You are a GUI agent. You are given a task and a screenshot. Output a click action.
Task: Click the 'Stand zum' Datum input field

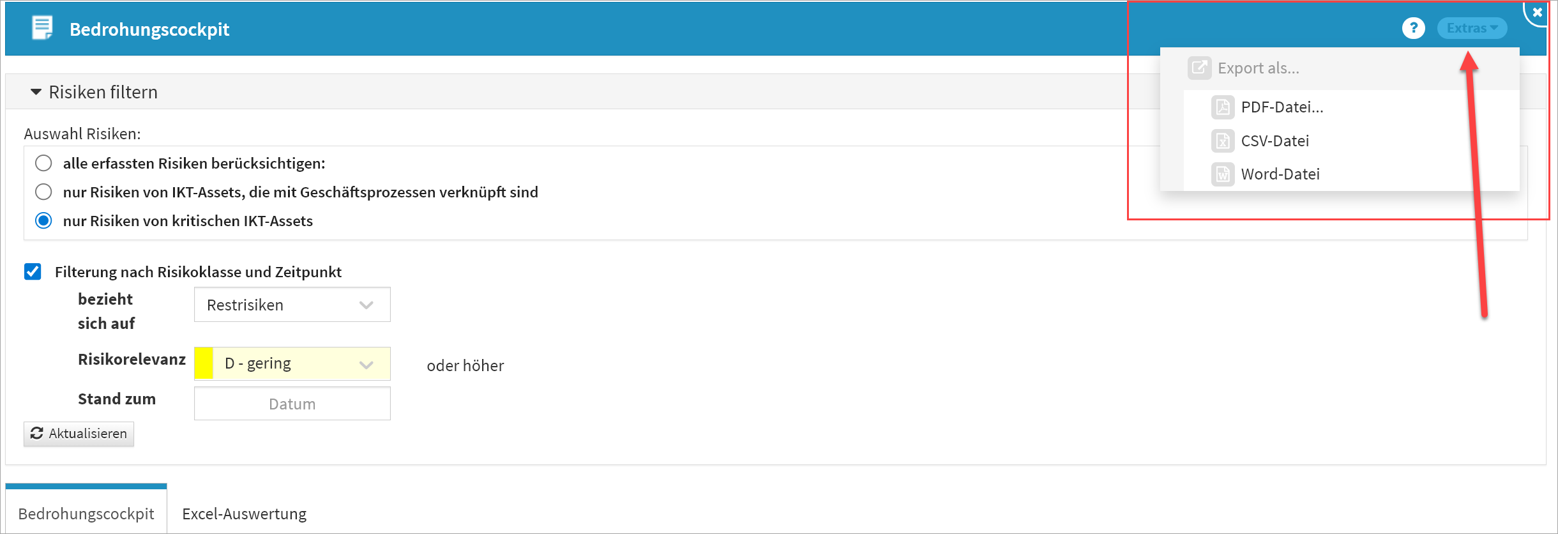pyautogui.click(x=292, y=404)
